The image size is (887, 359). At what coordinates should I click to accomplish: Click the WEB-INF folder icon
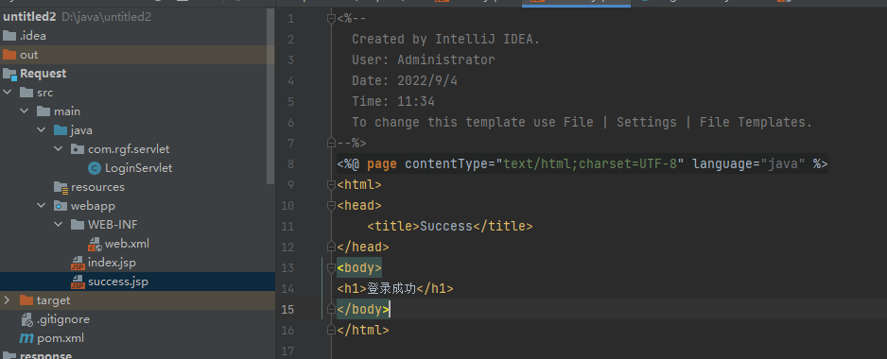[78, 225]
